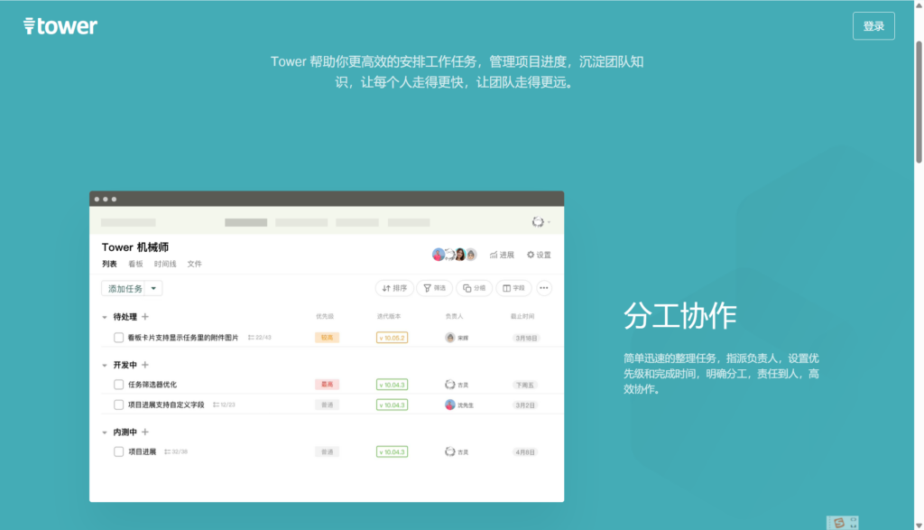Click the 32/38 subtask count
This screenshot has height=530, width=924.
[x=176, y=451]
